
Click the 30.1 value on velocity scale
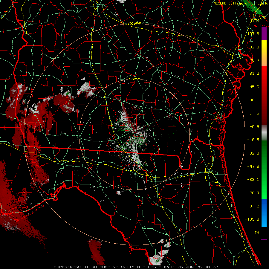(254, 100)
